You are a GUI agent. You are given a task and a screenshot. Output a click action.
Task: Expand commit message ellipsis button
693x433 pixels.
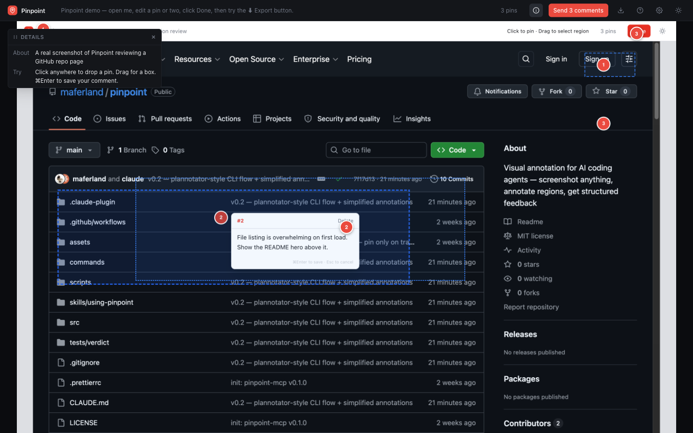321,179
